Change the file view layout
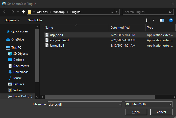The height and width of the screenshot is (118, 176). tap(148, 20)
